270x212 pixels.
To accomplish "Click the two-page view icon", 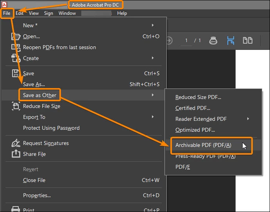I will [248, 41].
